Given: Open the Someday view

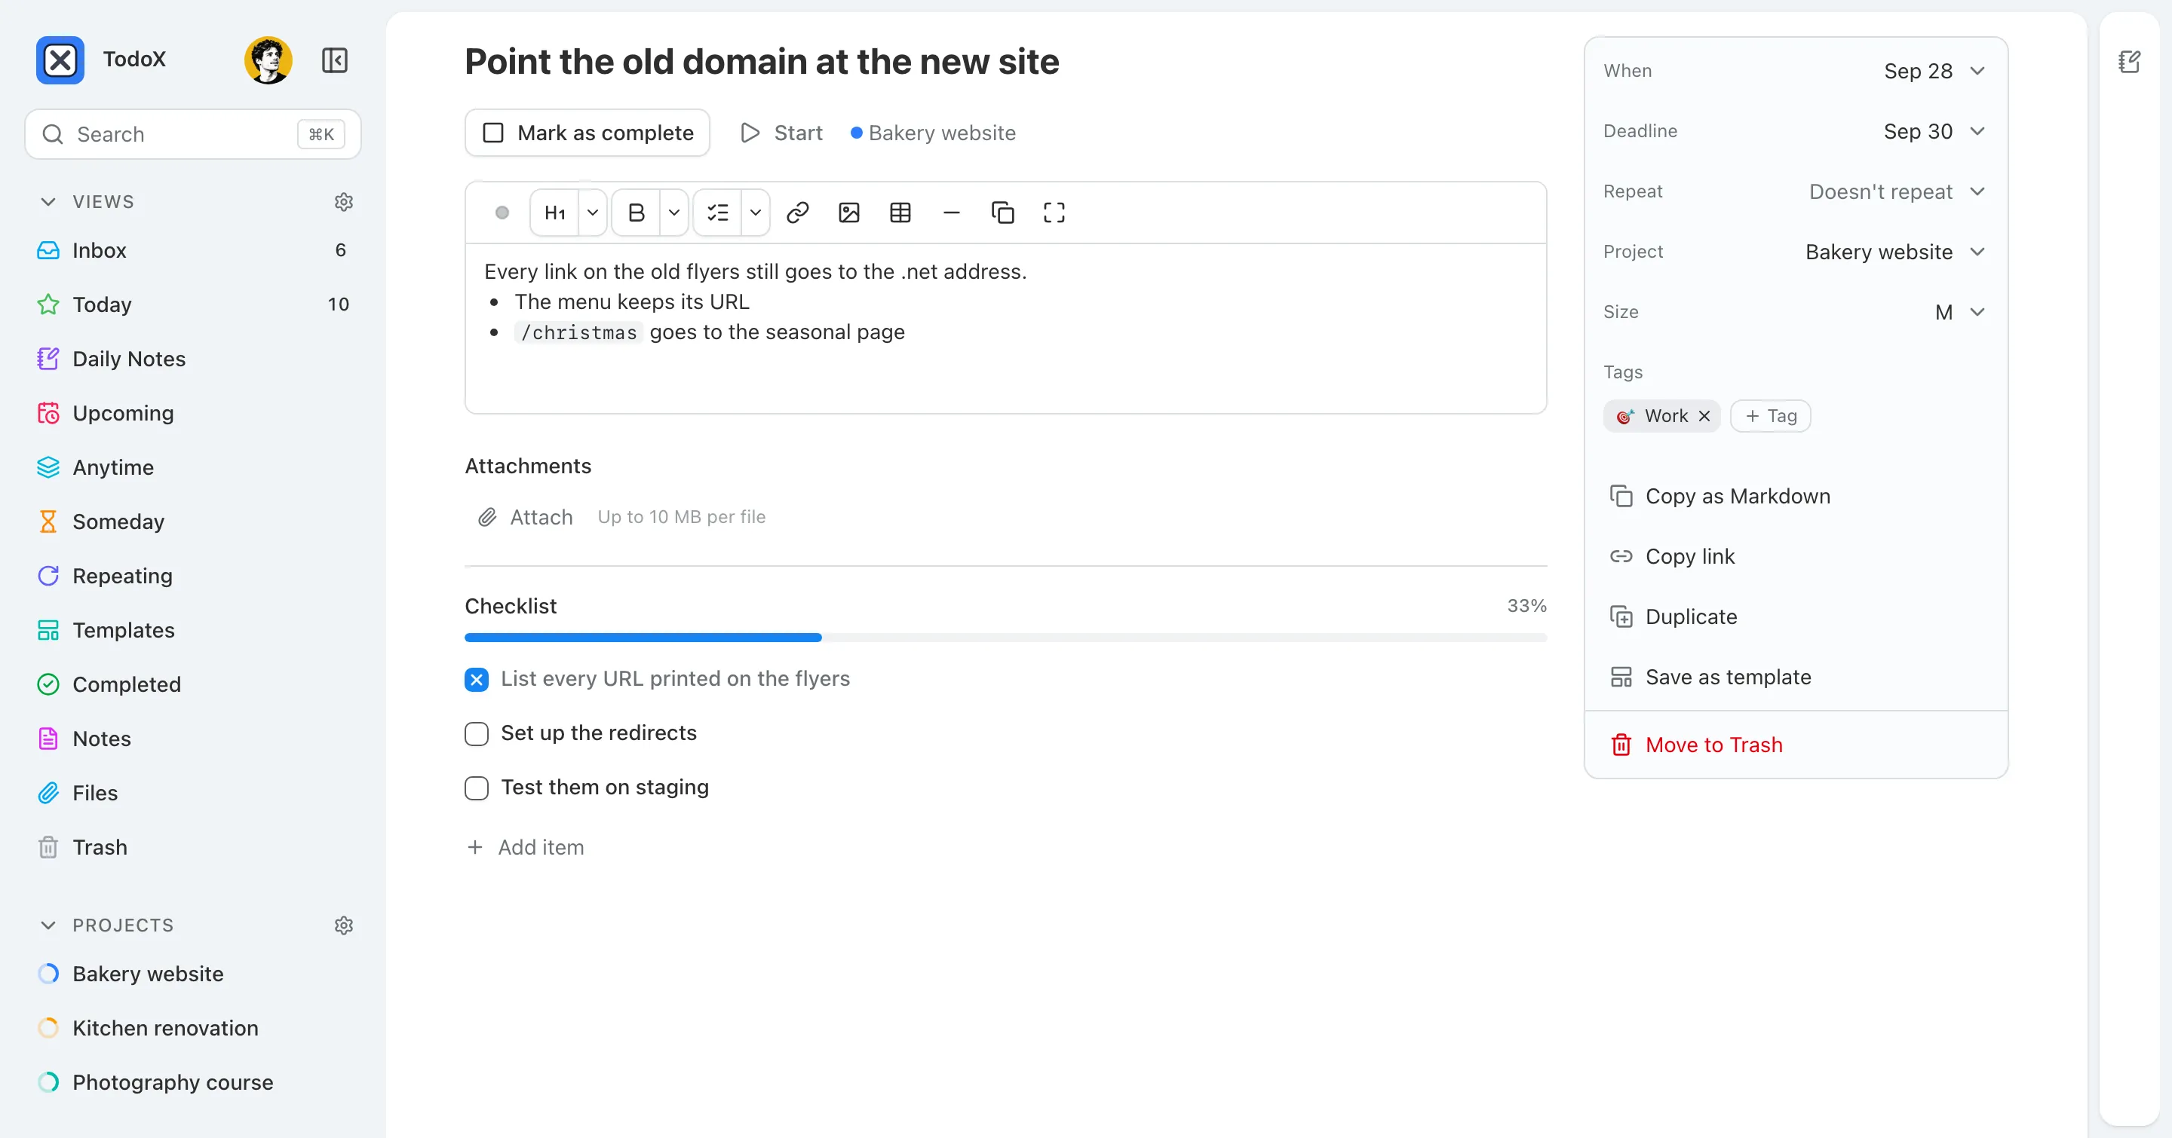Looking at the screenshot, I should 193,522.
